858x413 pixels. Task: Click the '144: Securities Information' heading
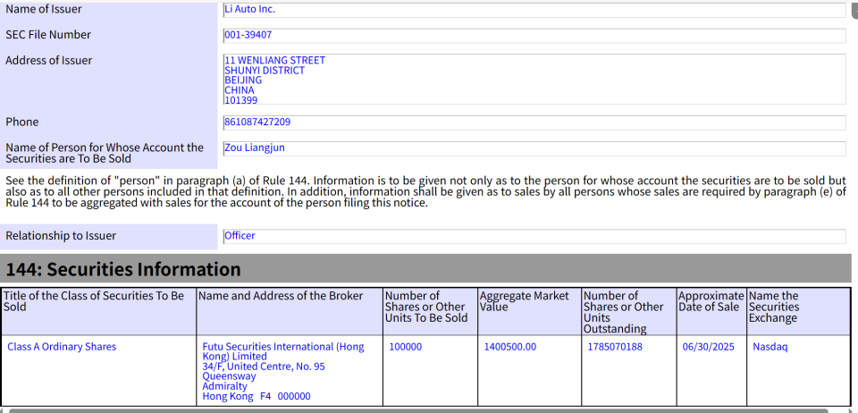coord(123,269)
